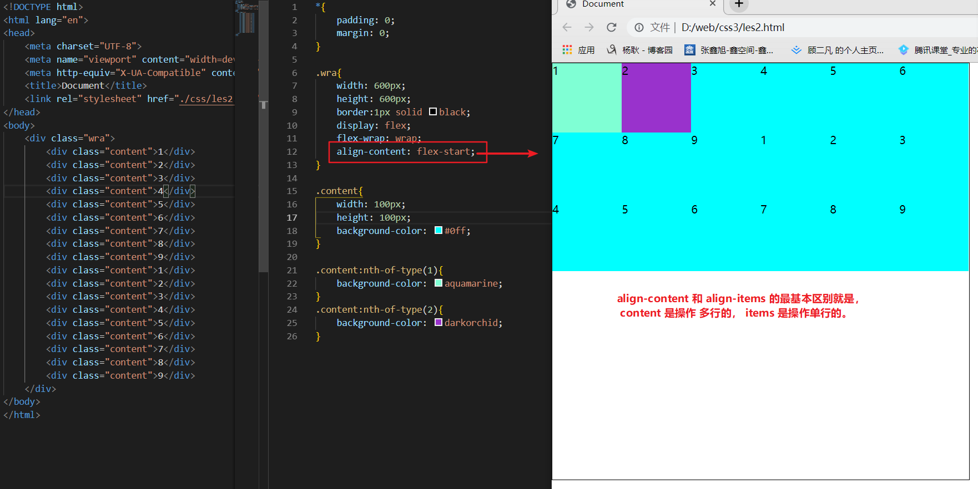Screen dimensions: 978x489
Task: Reload the les2.html page
Action: click(611, 27)
